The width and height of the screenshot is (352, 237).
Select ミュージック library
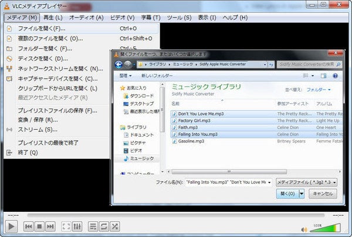point(138,158)
